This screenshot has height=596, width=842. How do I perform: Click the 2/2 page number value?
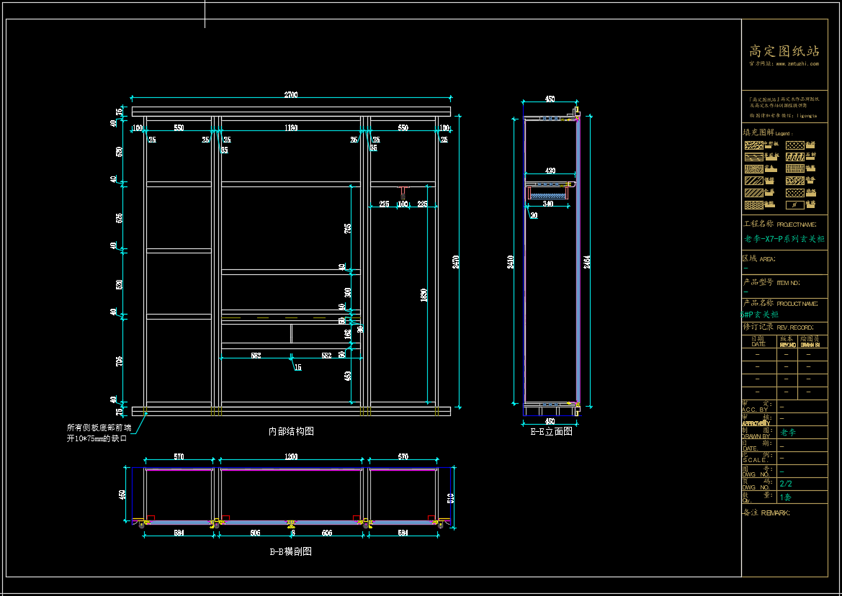pos(786,484)
